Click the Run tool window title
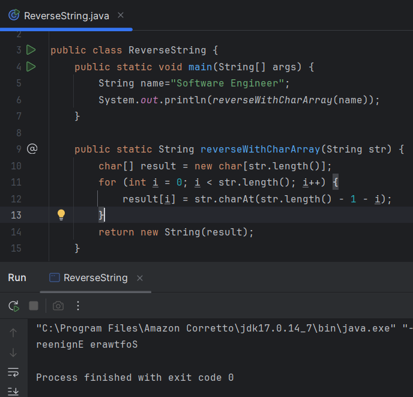This screenshot has width=413, height=397. tap(17, 277)
